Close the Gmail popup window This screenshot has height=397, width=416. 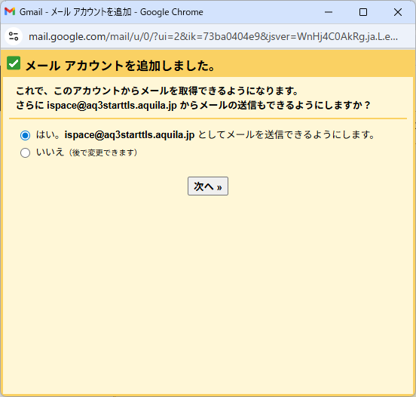pos(398,12)
